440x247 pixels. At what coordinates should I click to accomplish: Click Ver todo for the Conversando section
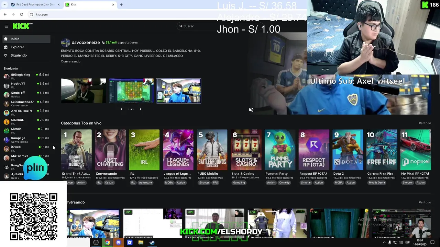[x=425, y=202]
